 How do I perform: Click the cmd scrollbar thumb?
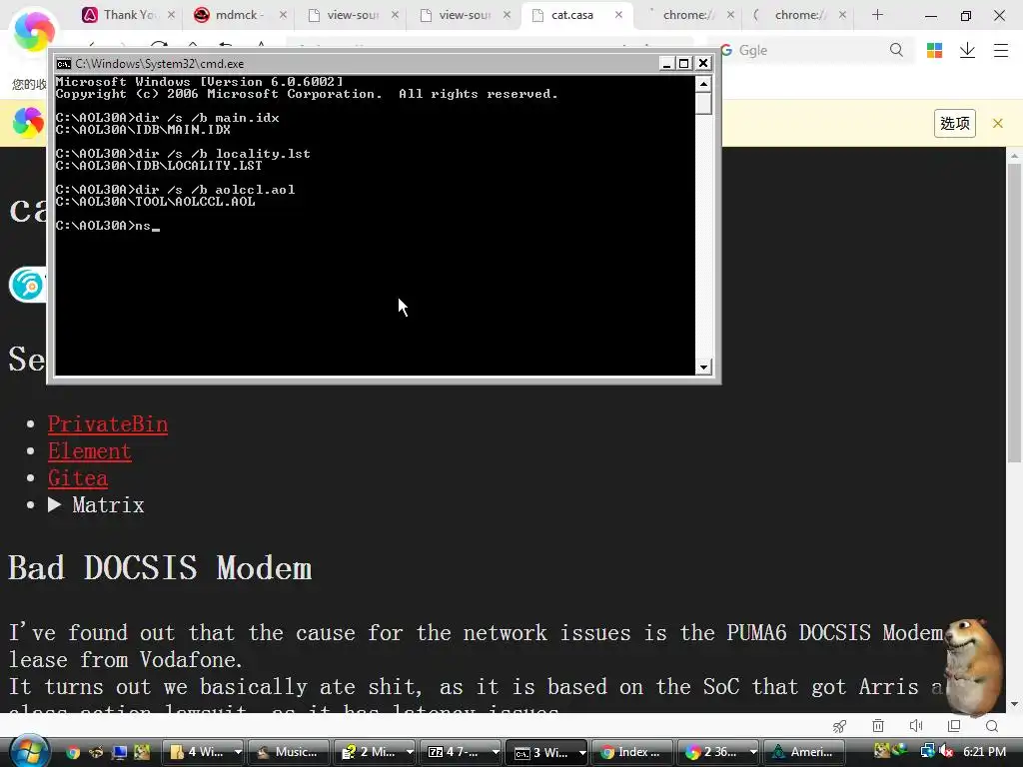pyautogui.click(x=703, y=104)
